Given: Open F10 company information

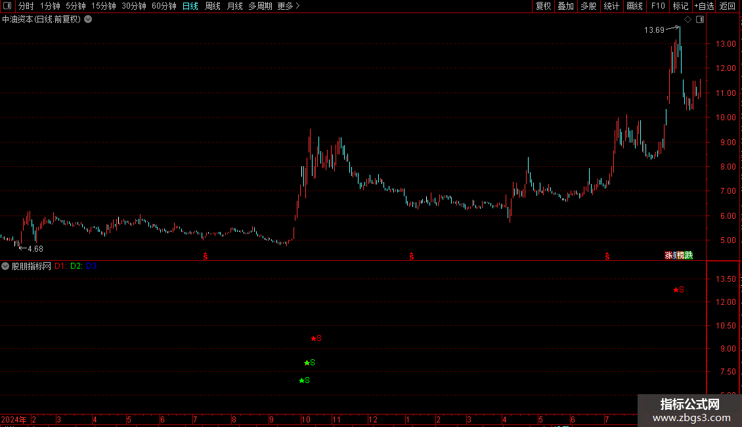Looking at the screenshot, I should (x=658, y=6).
